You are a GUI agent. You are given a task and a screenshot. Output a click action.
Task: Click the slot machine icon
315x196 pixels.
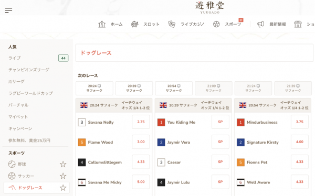coord(134,24)
